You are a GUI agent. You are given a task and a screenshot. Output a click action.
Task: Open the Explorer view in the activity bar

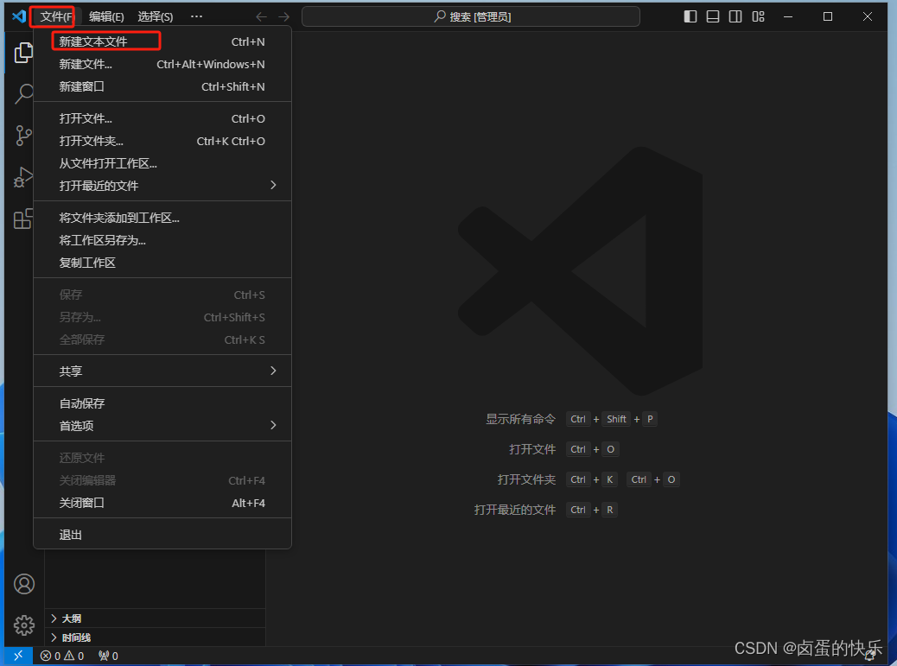[23, 53]
